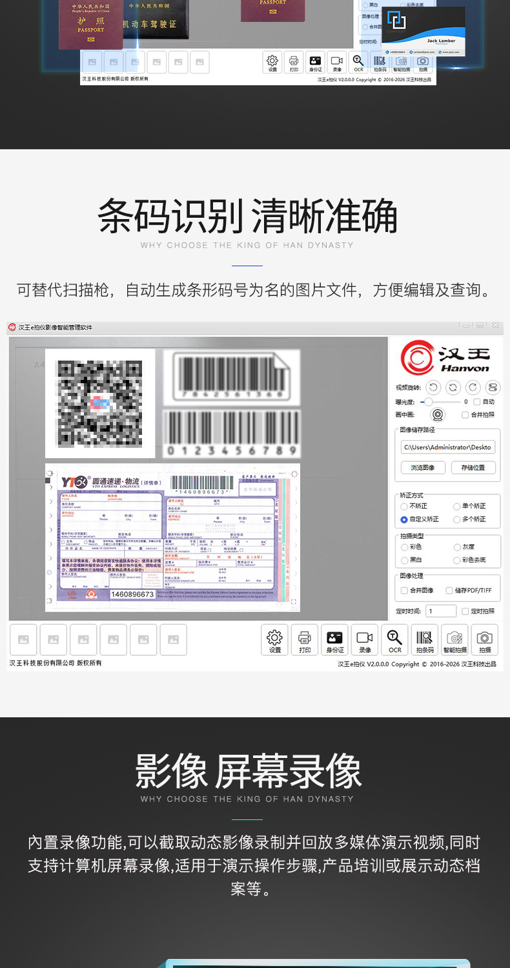The width and height of the screenshot is (510, 968).
Task: Click the image save path field showing C:\Users\Administrator
Action: pyautogui.click(x=447, y=447)
